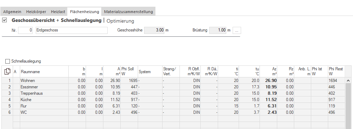Select the Flächenheizung tab
This screenshot has height=129, width=353.
[x=84, y=12]
